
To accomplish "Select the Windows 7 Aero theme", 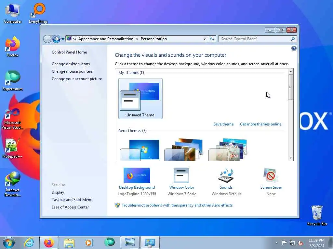I will point(140,150).
